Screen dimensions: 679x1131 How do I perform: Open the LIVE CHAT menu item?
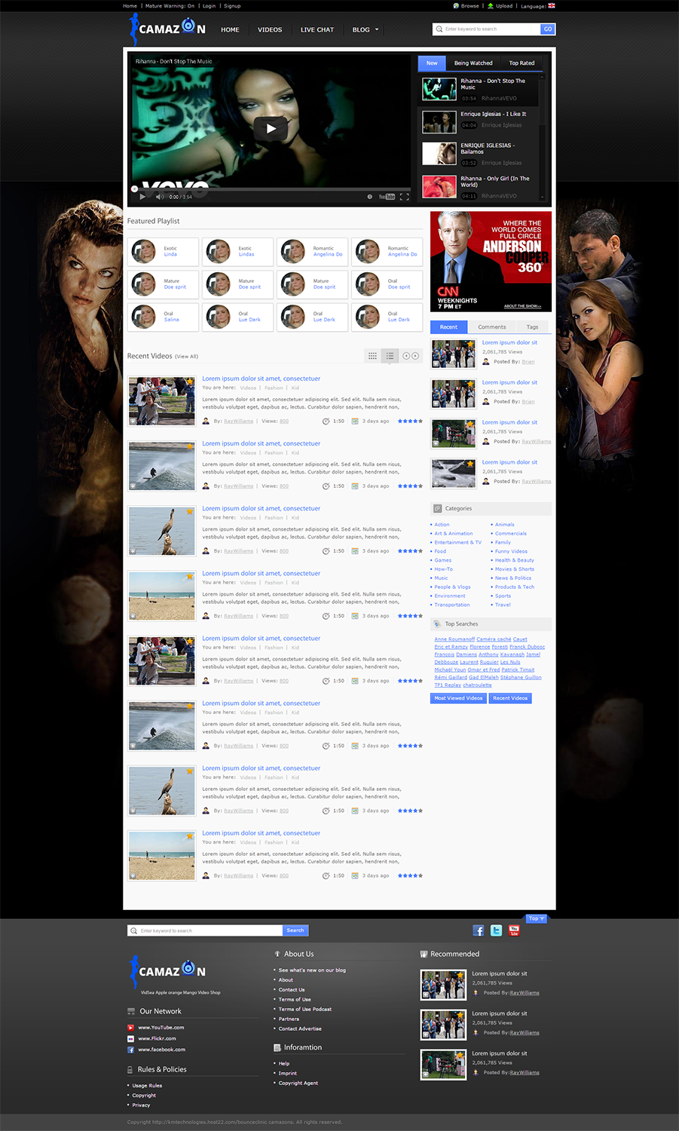(317, 29)
